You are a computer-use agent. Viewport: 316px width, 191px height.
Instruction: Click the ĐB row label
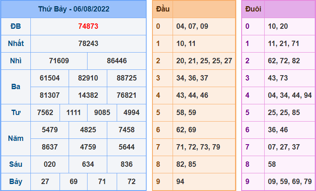(x=16, y=26)
